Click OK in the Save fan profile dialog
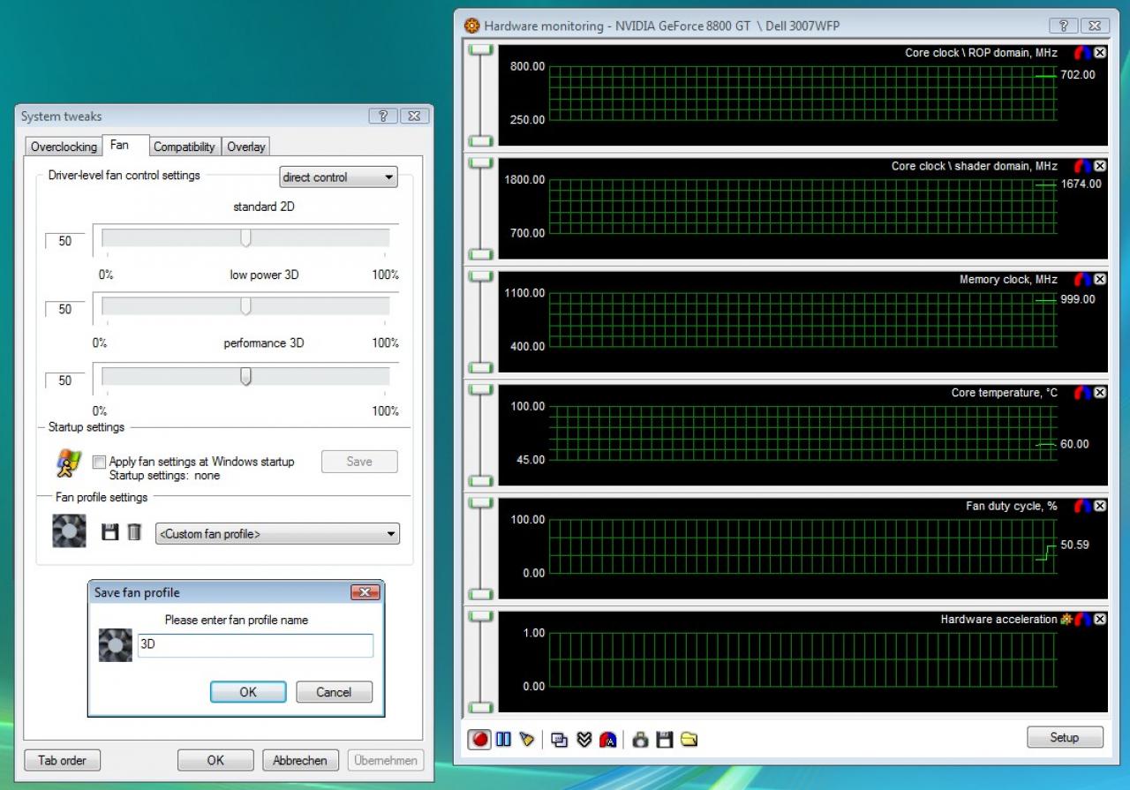1130x790 pixels. 248,692
